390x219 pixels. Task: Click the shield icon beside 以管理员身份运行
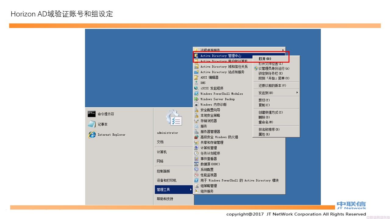(256, 69)
